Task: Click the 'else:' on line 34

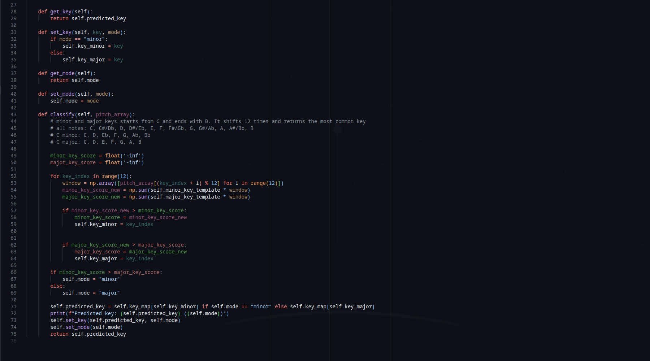Action: point(58,53)
